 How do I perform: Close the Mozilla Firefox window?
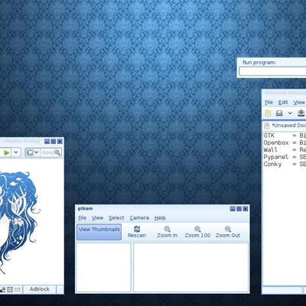(x=60, y=142)
